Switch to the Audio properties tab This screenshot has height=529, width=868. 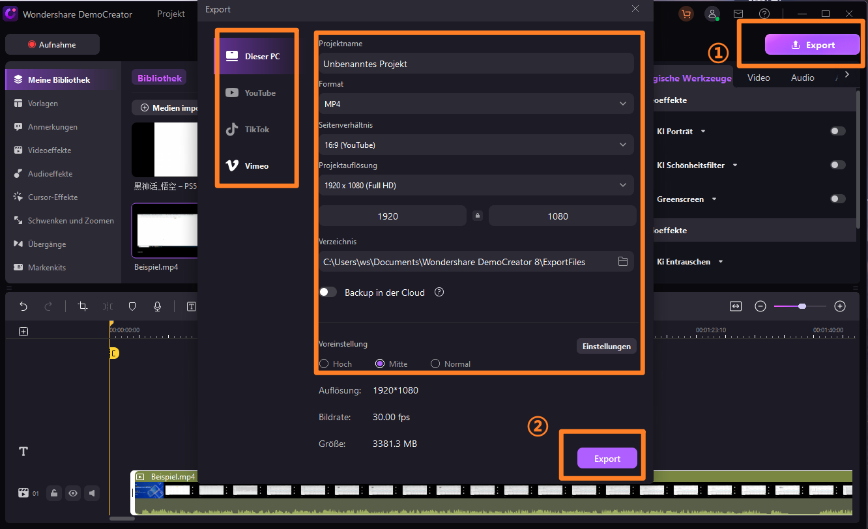click(x=802, y=78)
